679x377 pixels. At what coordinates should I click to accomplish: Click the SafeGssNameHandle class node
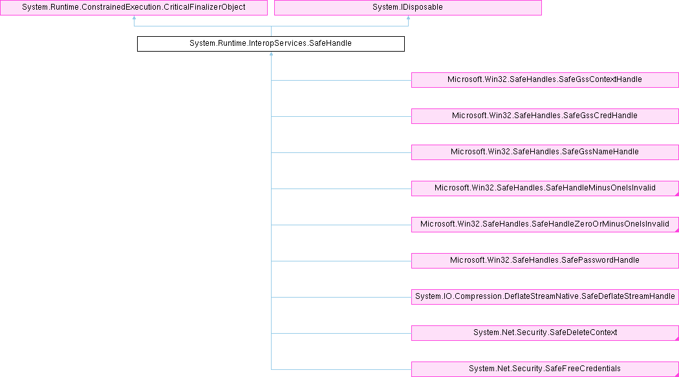pos(544,152)
